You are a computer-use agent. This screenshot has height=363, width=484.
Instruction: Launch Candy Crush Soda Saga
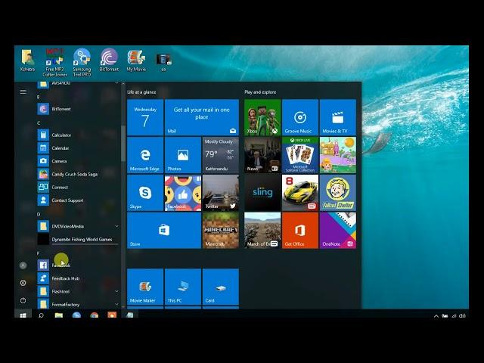[78, 174]
